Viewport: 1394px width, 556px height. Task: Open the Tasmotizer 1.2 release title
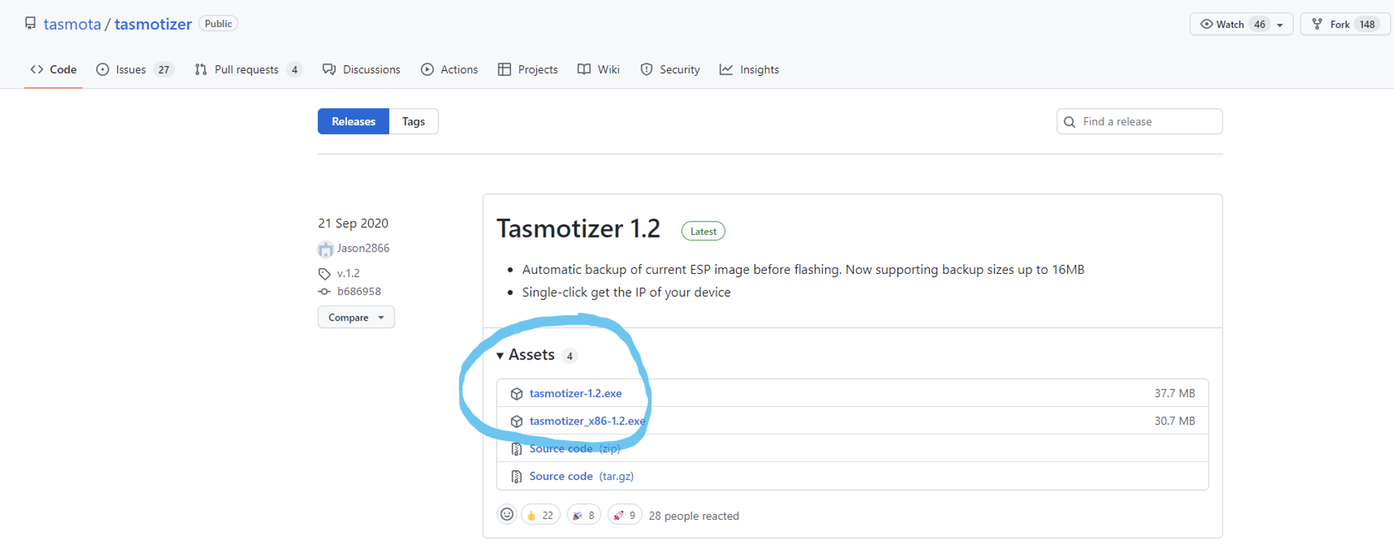tap(579, 229)
